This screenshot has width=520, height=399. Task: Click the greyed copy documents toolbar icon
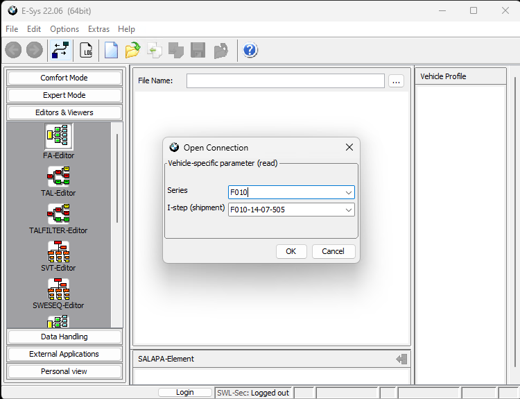tap(176, 50)
